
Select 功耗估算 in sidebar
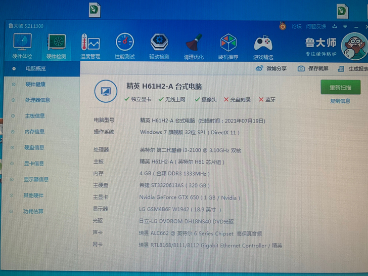click(x=33, y=211)
